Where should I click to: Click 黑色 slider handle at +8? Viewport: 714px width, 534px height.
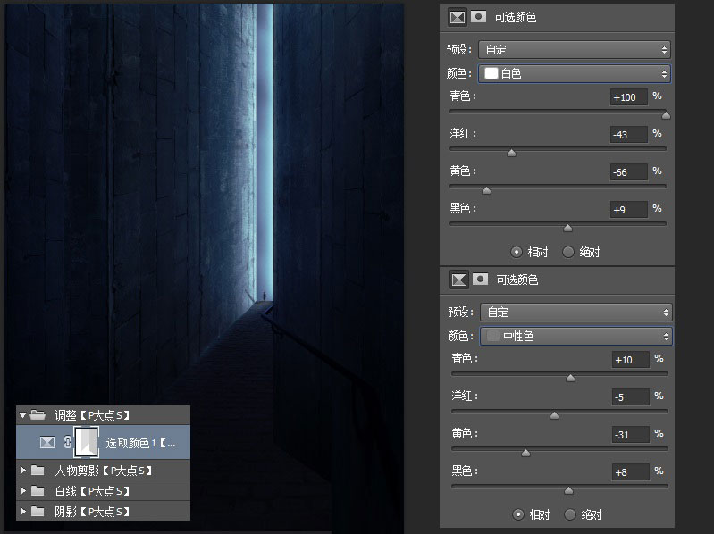pyautogui.click(x=568, y=490)
